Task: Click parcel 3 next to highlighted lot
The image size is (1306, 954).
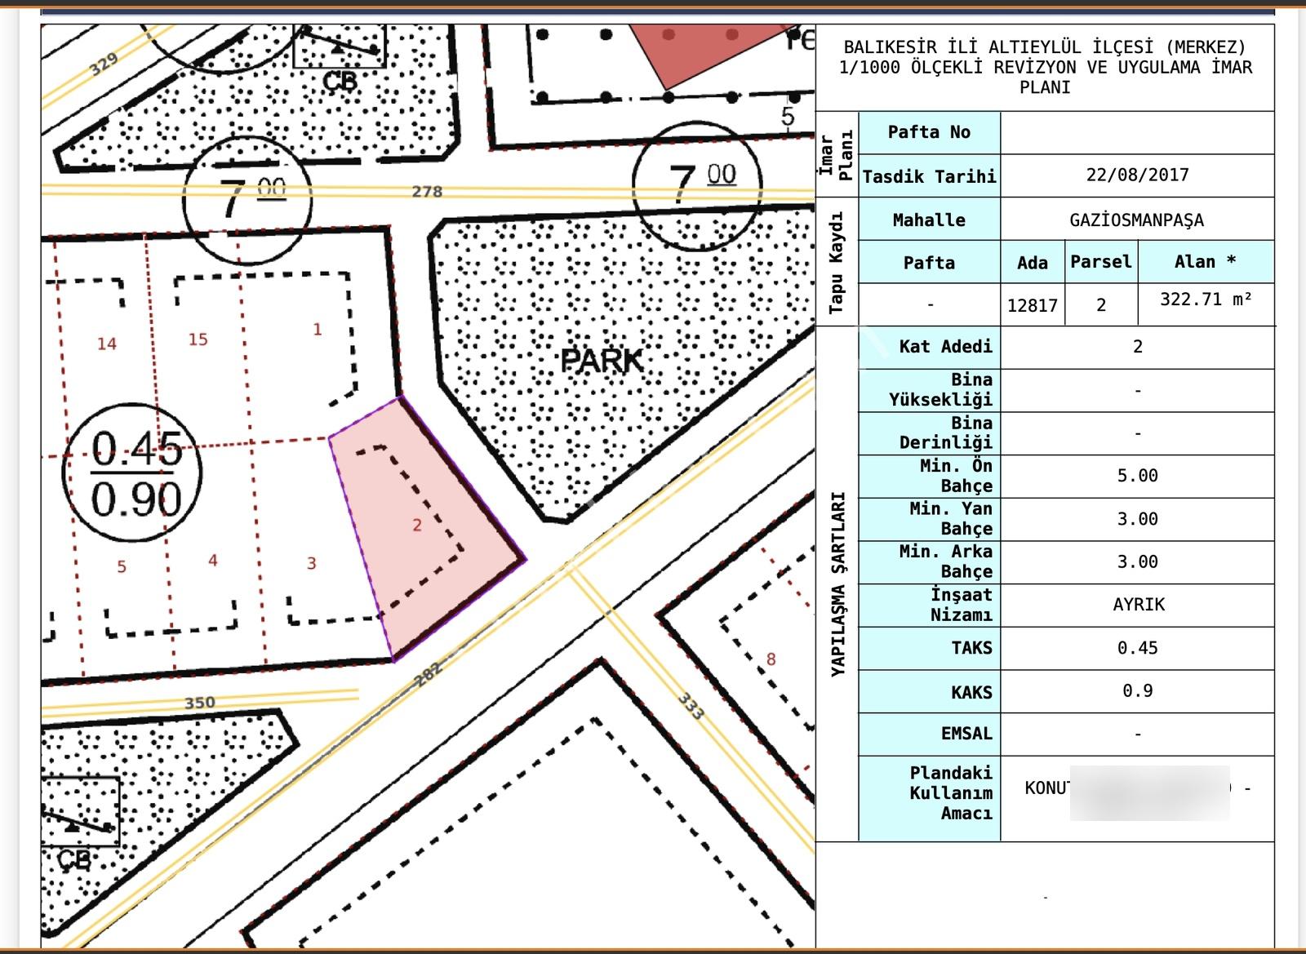Action: pyautogui.click(x=312, y=563)
